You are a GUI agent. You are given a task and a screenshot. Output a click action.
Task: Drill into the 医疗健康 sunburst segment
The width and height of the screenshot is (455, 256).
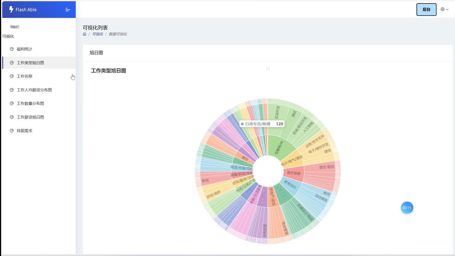294,173
